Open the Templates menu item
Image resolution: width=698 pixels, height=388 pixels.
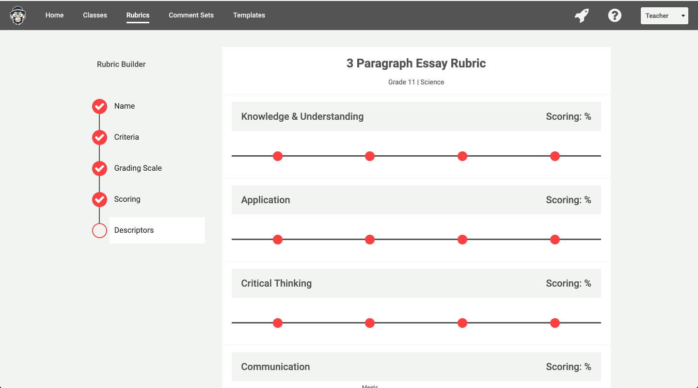pyautogui.click(x=249, y=15)
